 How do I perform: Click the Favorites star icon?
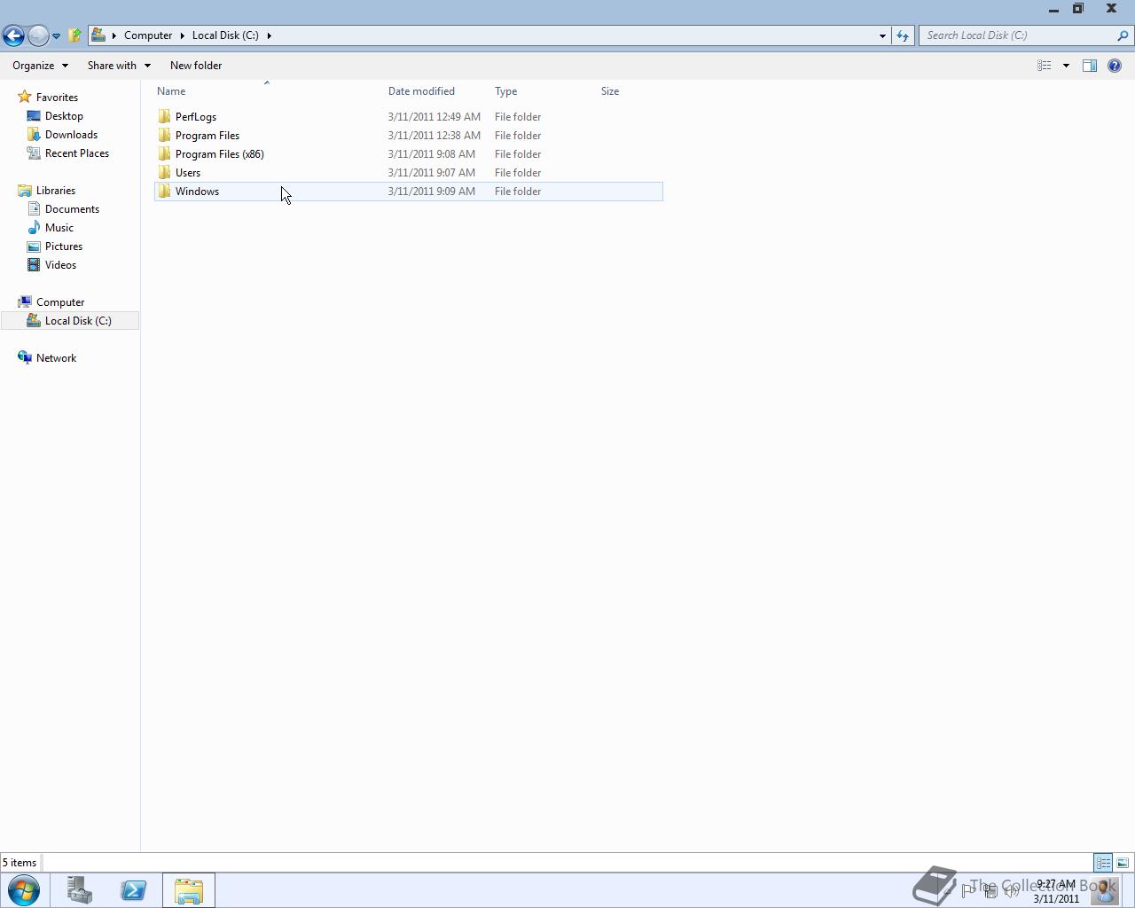click(25, 97)
